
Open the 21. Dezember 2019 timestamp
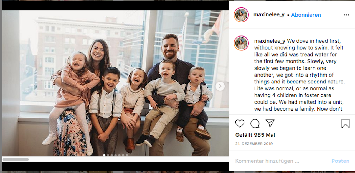254,144
